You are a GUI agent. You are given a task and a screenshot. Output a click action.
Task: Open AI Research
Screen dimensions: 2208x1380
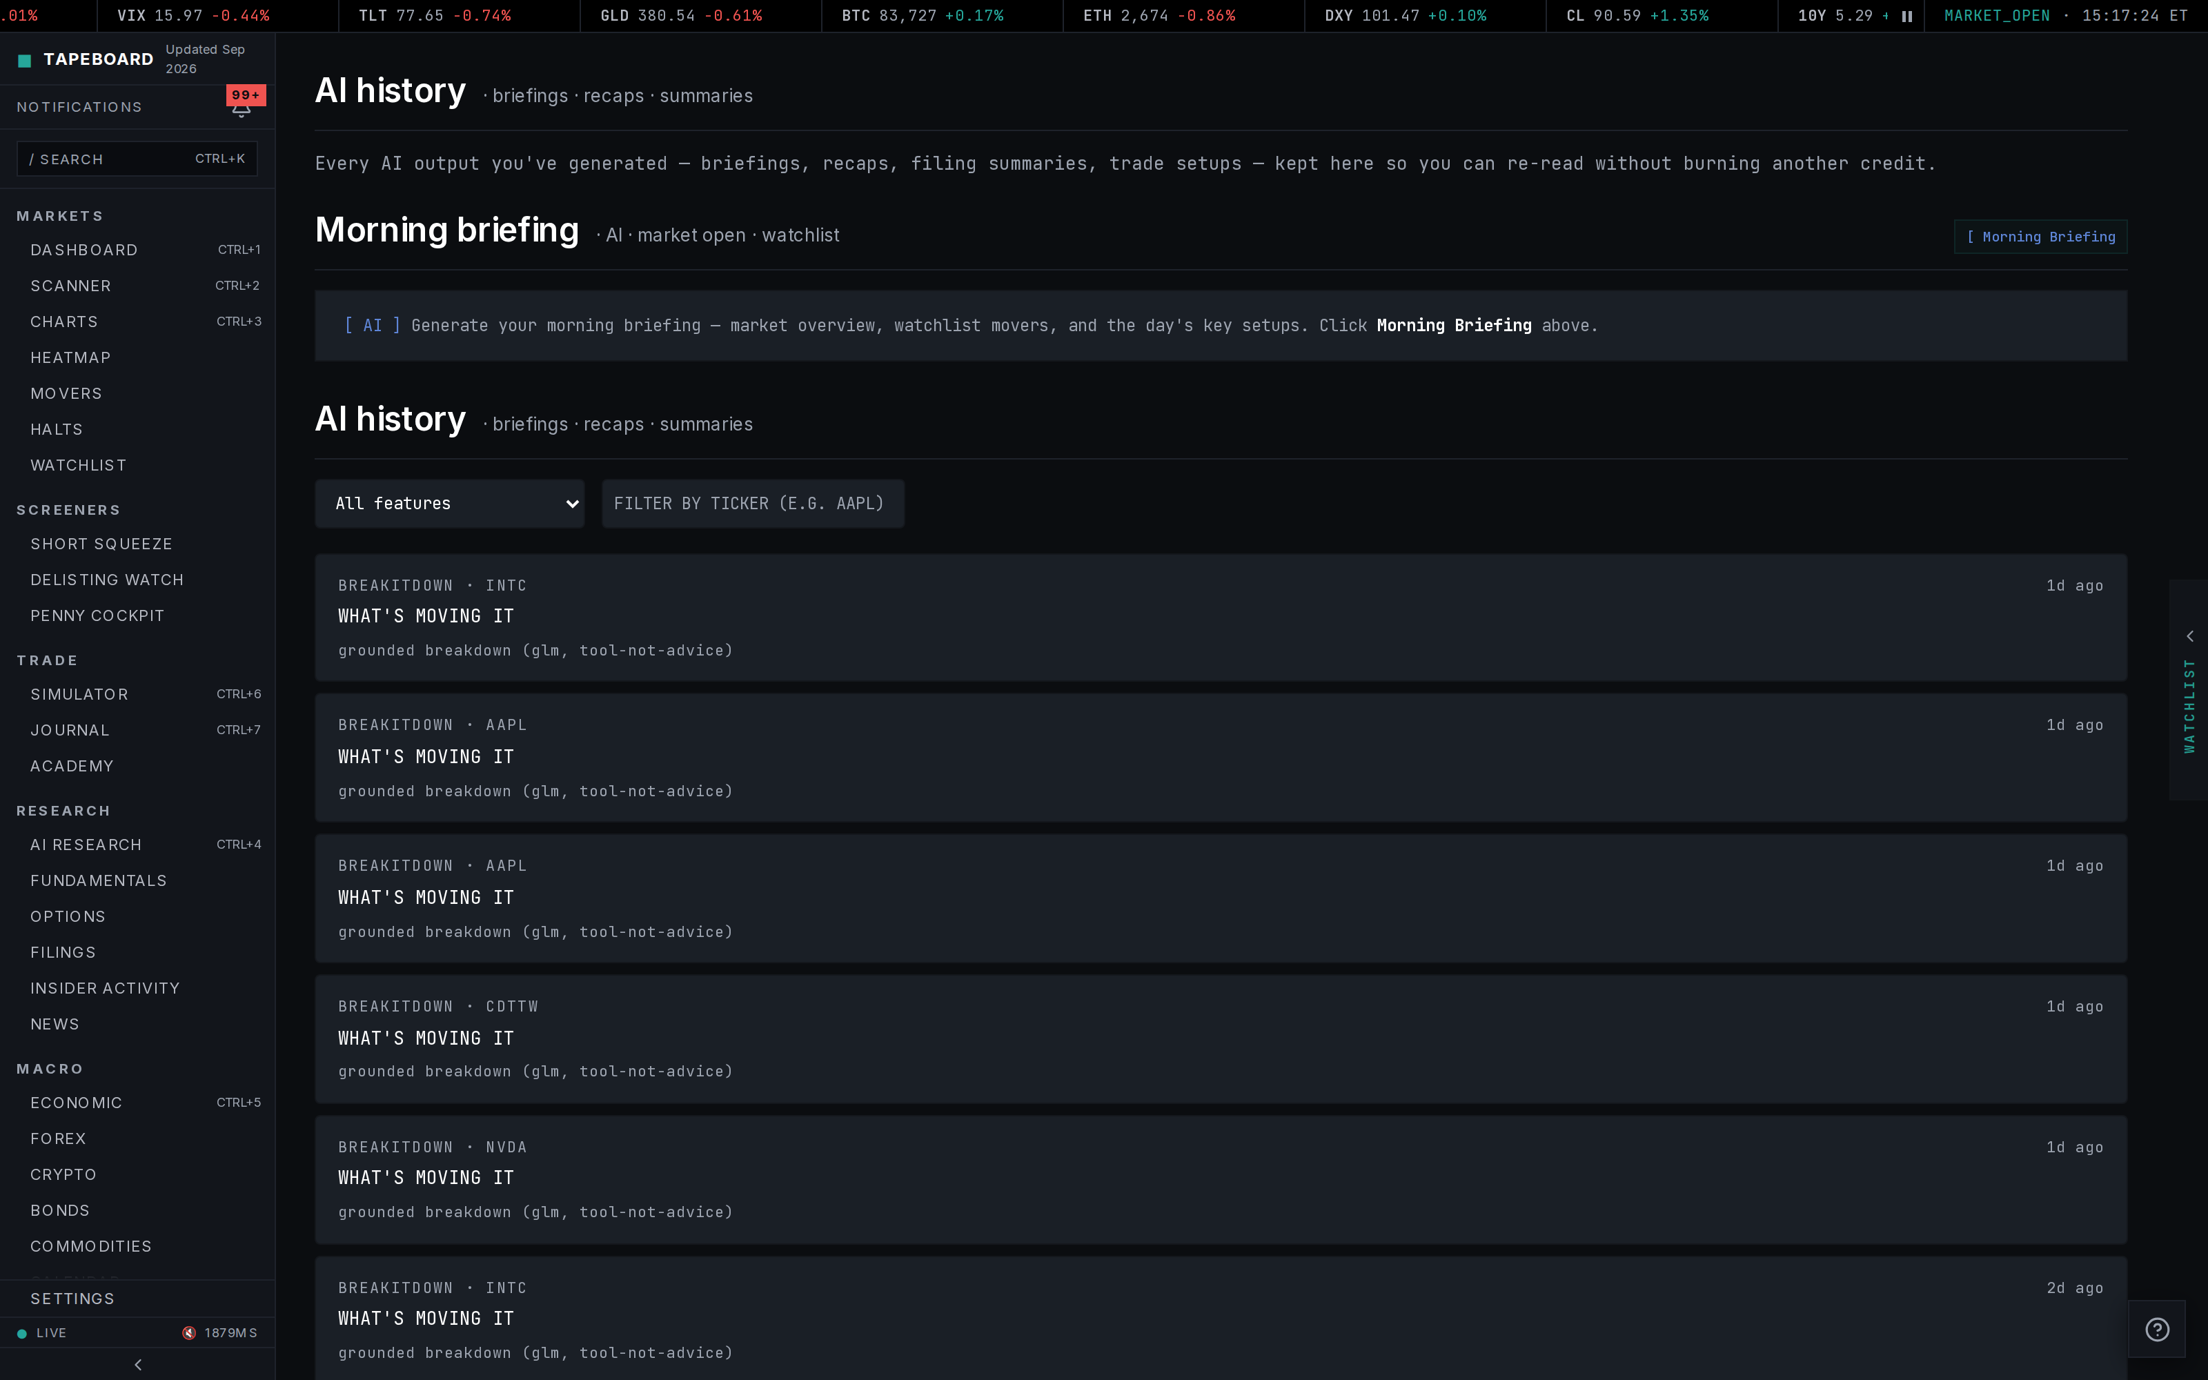tap(138, 845)
